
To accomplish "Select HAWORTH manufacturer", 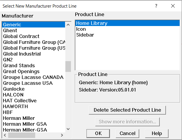I will (x=33, y=106).
